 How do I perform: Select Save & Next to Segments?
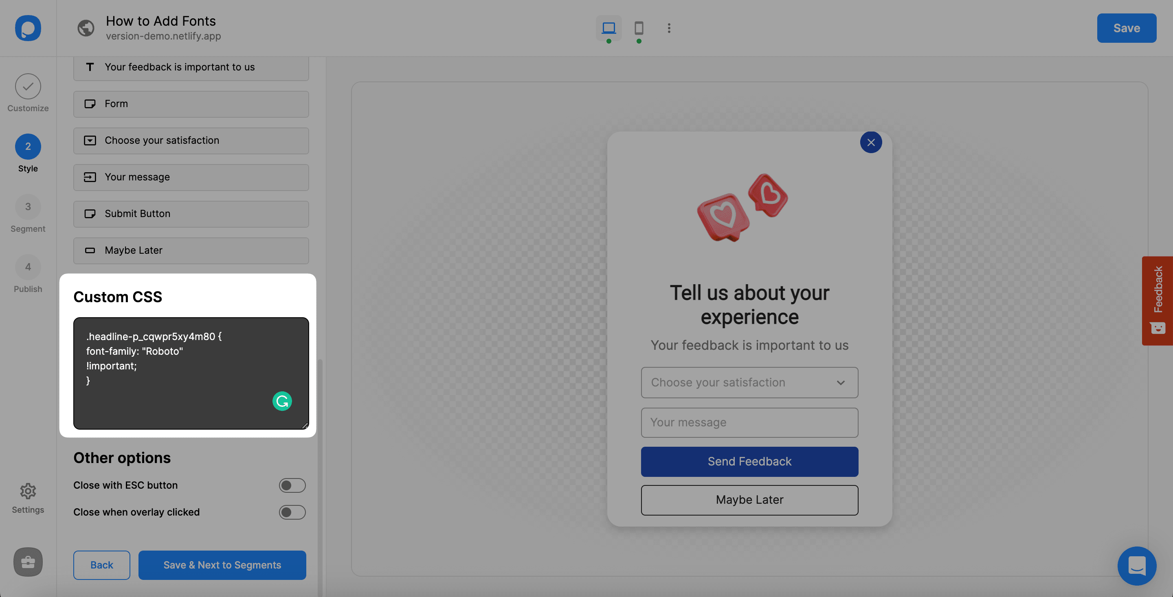click(x=222, y=565)
